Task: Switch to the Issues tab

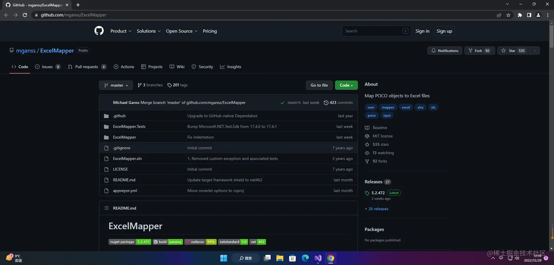Action: pos(48,67)
